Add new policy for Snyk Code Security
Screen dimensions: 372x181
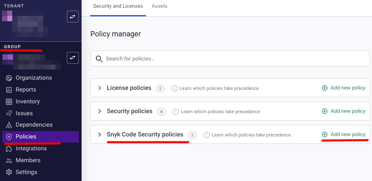coord(343,134)
